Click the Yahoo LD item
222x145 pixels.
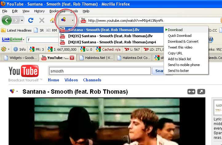click(x=154, y=49)
